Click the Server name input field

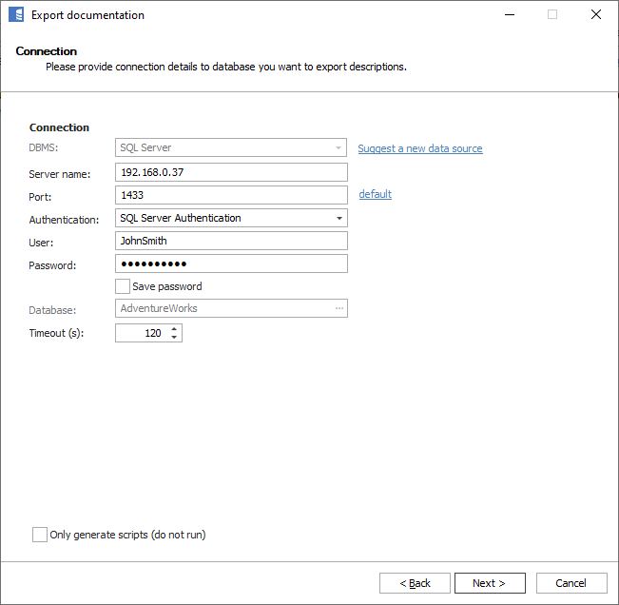pos(231,172)
